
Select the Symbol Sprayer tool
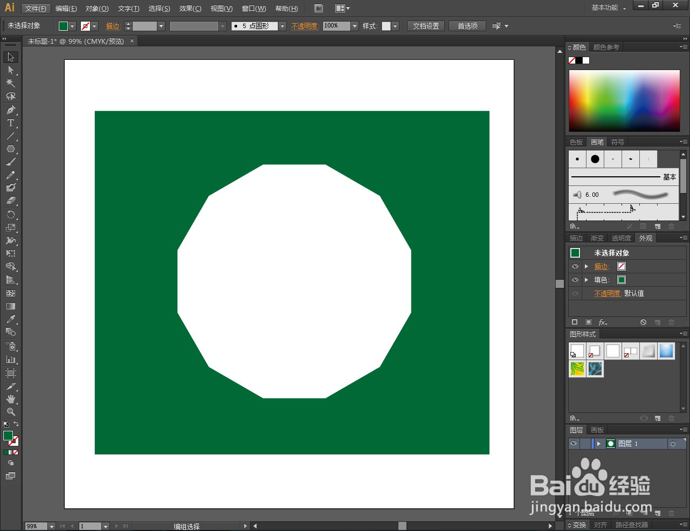(11, 346)
